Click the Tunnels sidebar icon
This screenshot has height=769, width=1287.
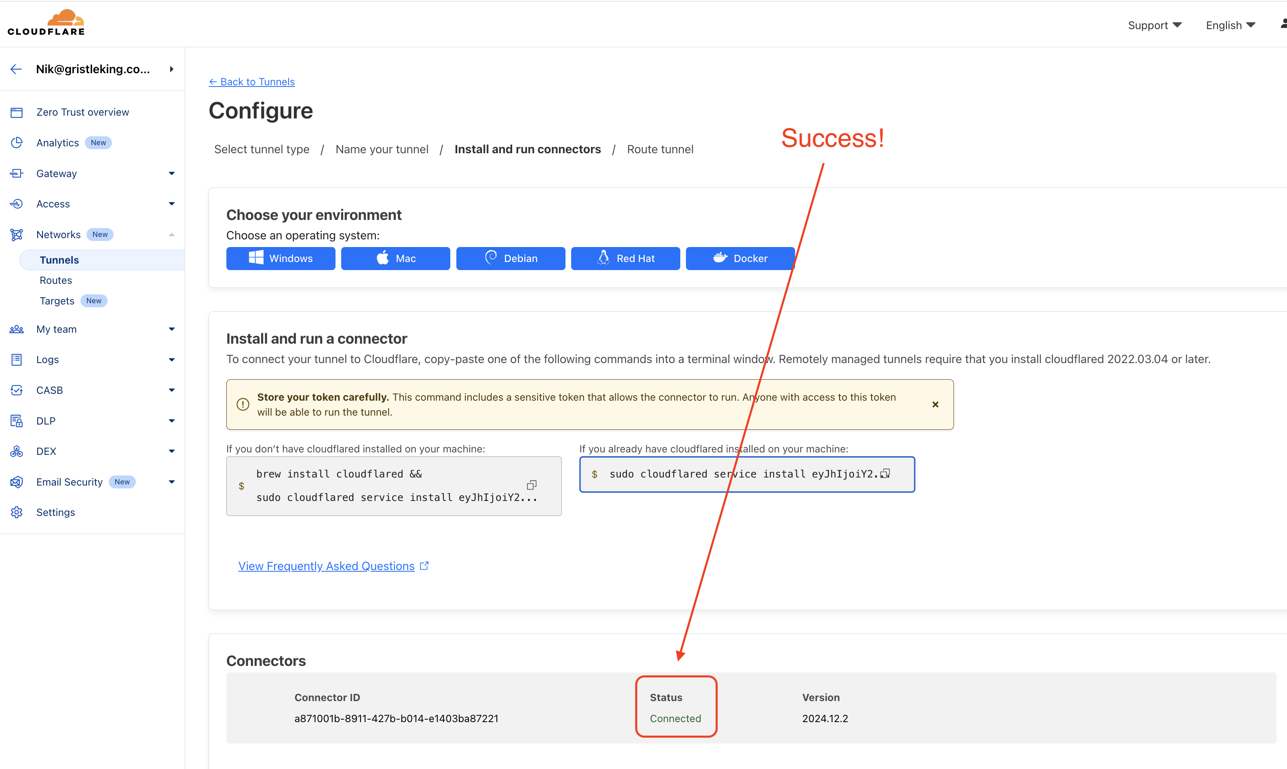click(59, 259)
